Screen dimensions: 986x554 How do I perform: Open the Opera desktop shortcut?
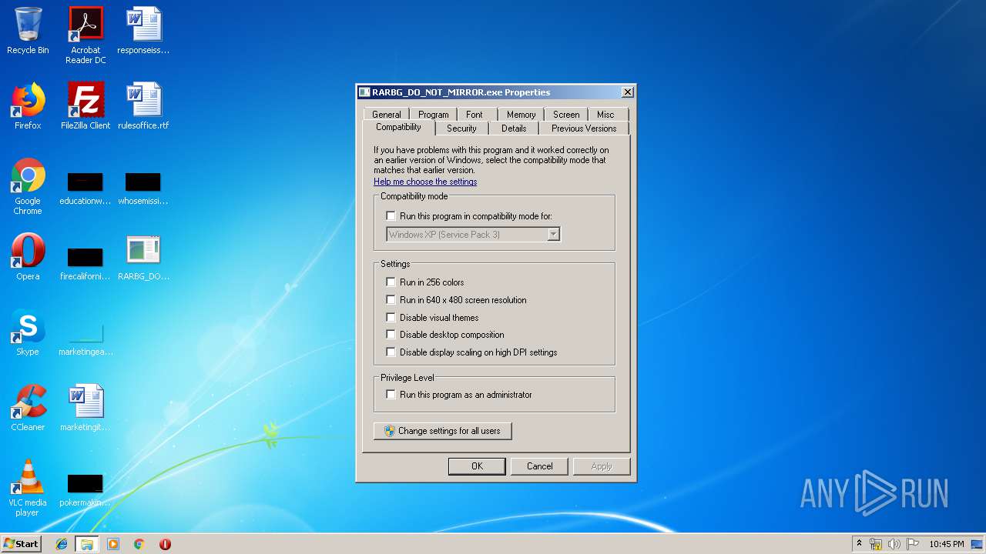(28, 257)
